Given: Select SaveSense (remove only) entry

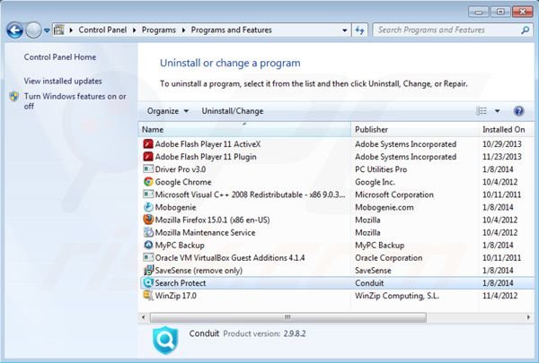Looking at the screenshot, I should click(199, 271).
